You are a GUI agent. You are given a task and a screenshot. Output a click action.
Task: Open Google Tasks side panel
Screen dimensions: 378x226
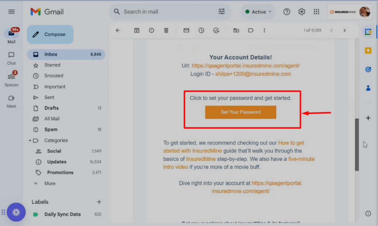368,70
